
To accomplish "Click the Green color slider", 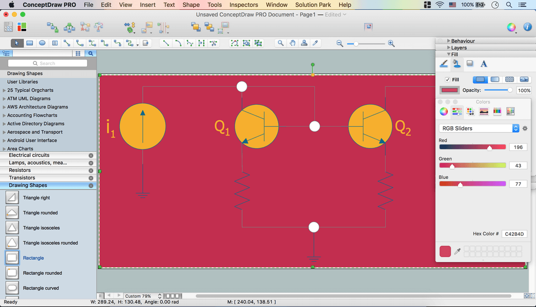I will coord(472,166).
